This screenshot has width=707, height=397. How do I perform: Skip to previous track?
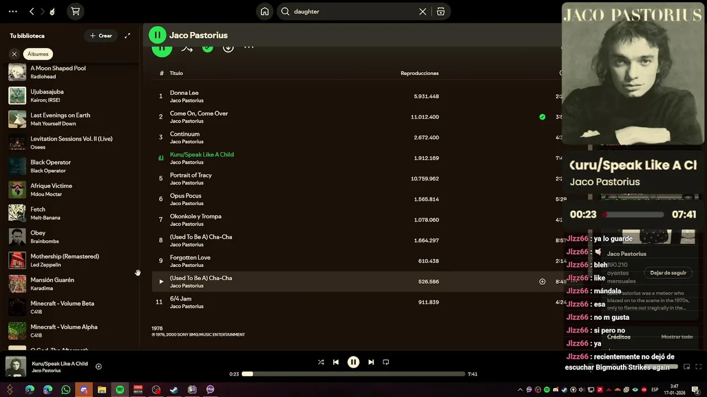coord(336,362)
